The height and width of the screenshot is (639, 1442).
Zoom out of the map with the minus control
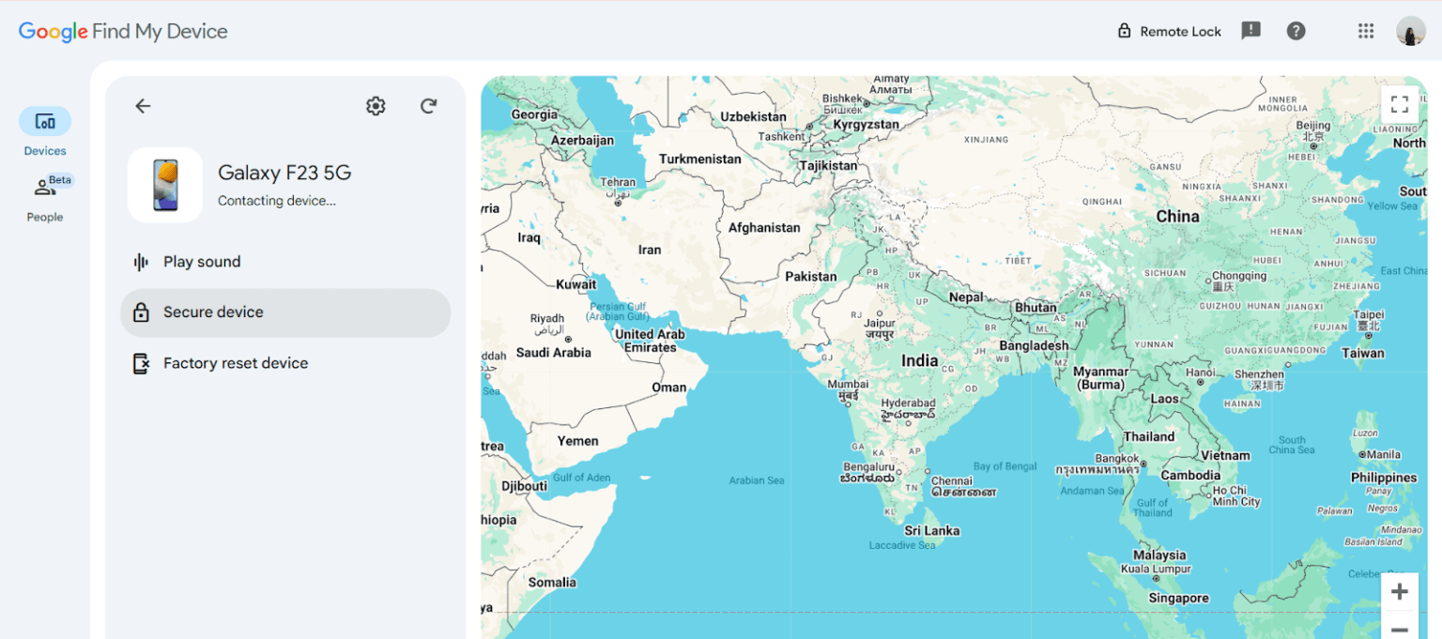point(1399,627)
